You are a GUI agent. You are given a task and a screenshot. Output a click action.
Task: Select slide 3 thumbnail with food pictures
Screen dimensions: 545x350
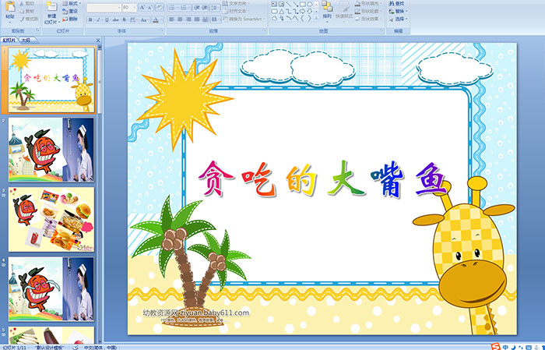(x=51, y=219)
